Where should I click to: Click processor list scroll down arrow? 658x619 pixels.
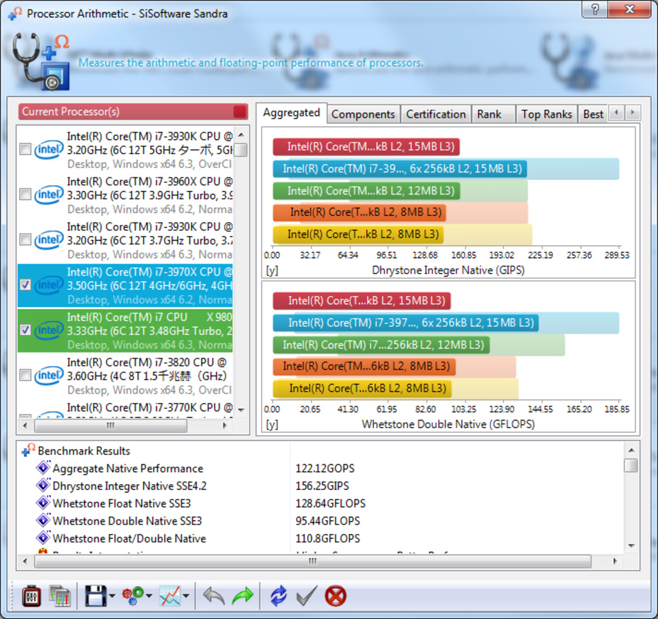pyautogui.click(x=241, y=410)
